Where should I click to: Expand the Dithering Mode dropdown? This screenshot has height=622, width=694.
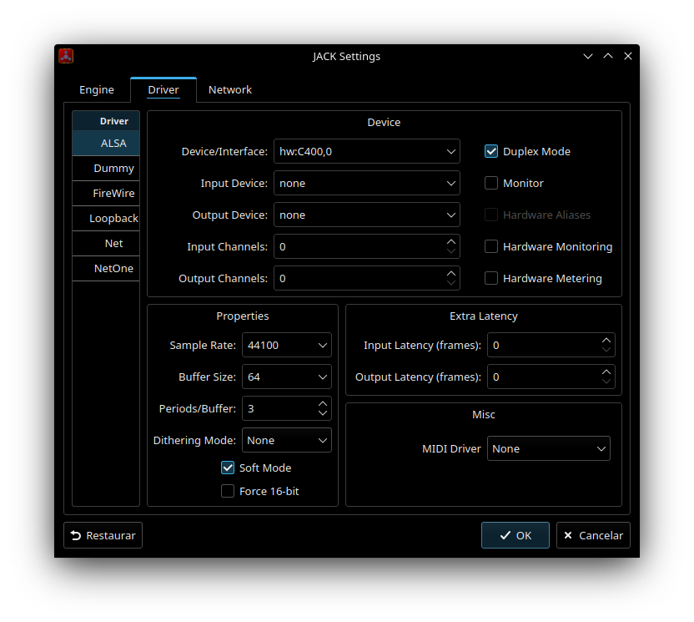click(287, 440)
